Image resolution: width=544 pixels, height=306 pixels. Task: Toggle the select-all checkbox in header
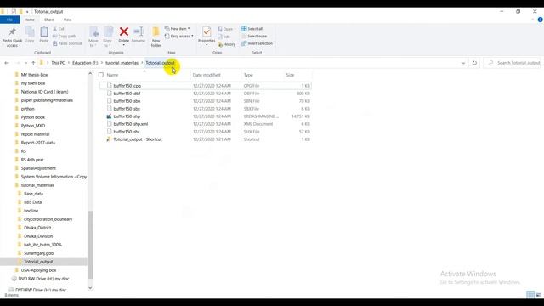(101, 75)
